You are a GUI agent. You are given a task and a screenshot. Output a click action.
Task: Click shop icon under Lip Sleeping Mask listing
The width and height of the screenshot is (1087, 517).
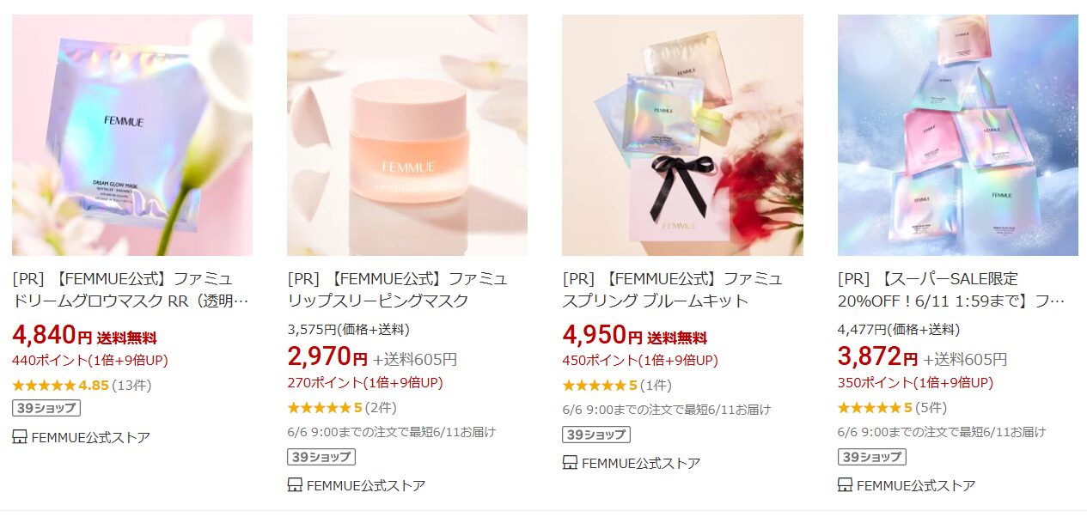[295, 485]
